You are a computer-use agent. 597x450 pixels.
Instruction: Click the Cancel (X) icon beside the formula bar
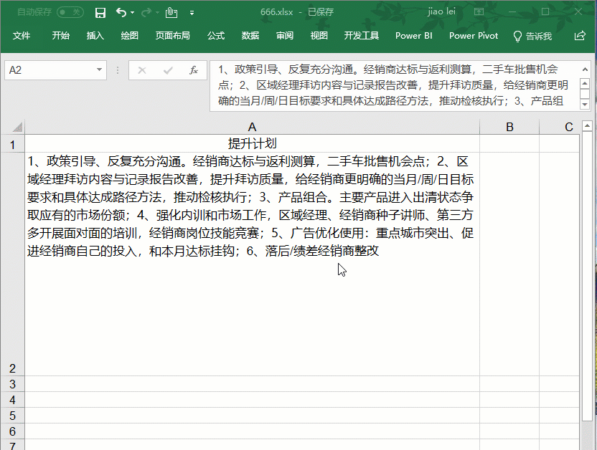click(x=142, y=70)
